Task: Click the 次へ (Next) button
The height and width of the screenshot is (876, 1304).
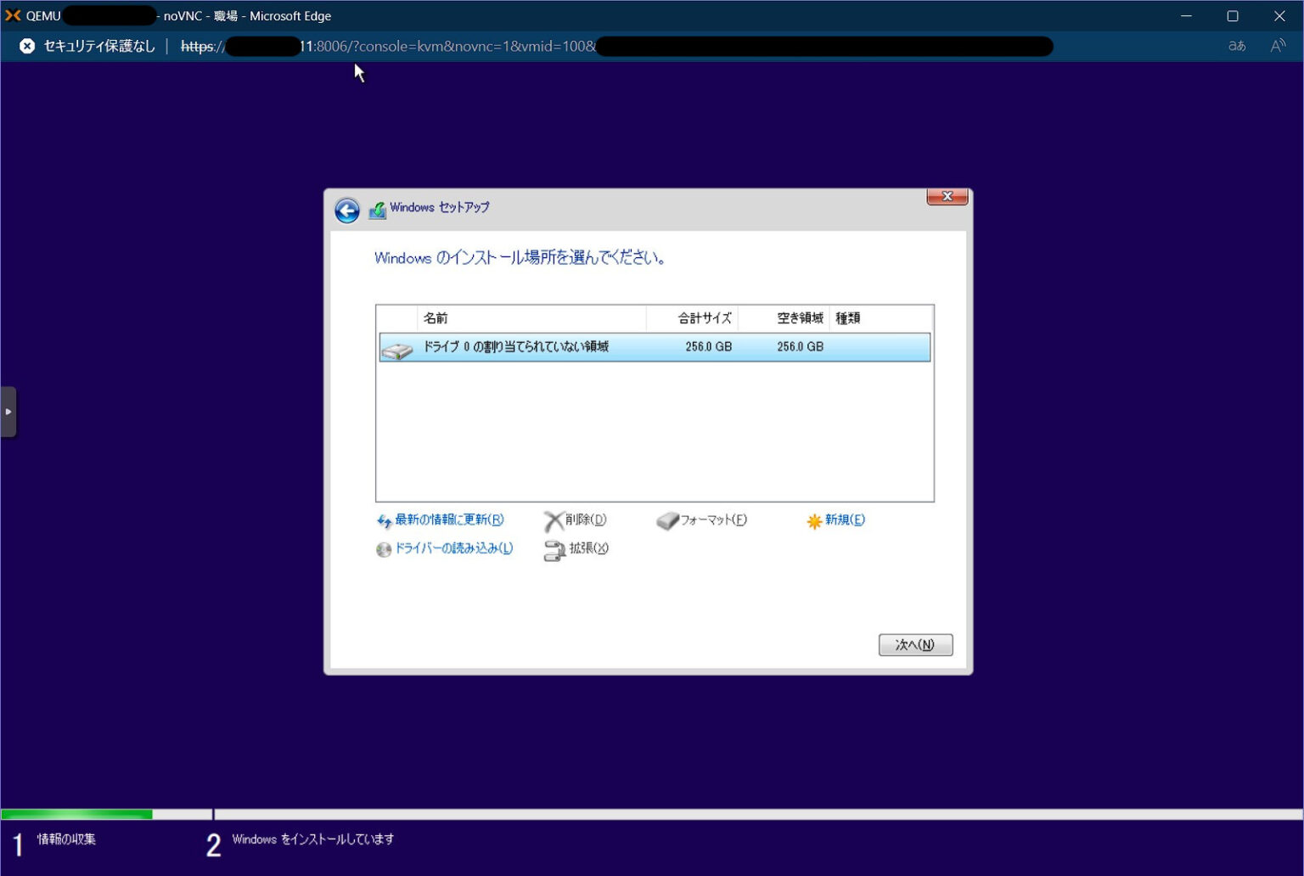Action: click(915, 644)
